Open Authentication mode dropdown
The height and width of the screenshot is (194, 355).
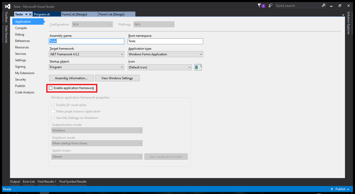97,130
